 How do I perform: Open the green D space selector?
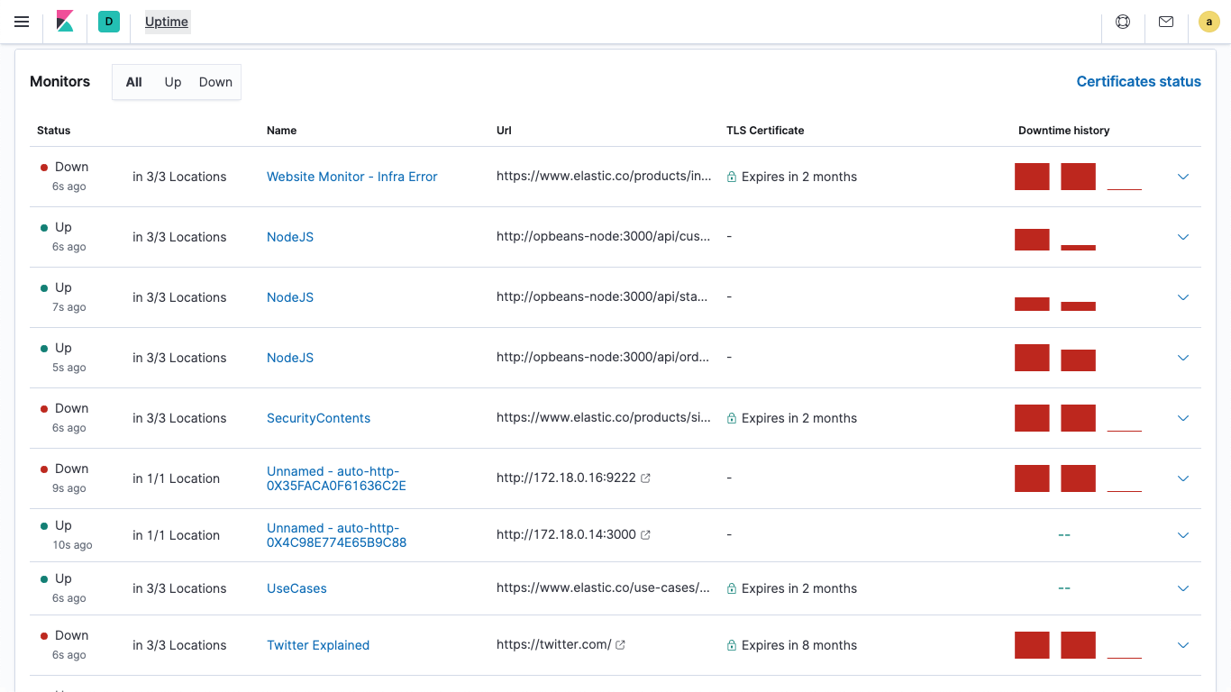109,22
